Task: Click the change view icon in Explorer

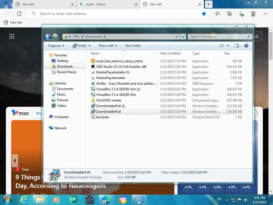Action: 222,46
